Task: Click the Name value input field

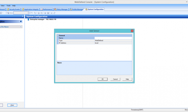Action: click(113, 38)
